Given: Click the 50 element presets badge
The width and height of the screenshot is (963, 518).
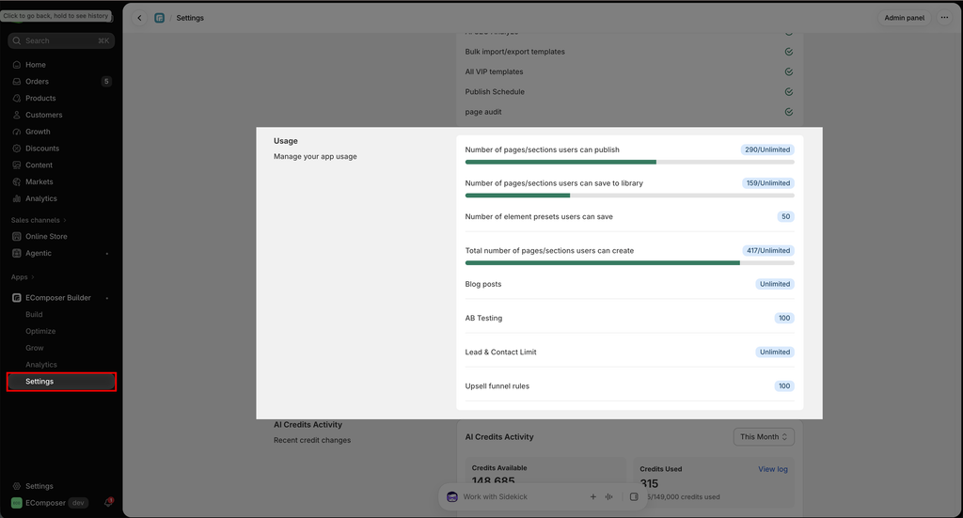Looking at the screenshot, I should coord(785,216).
